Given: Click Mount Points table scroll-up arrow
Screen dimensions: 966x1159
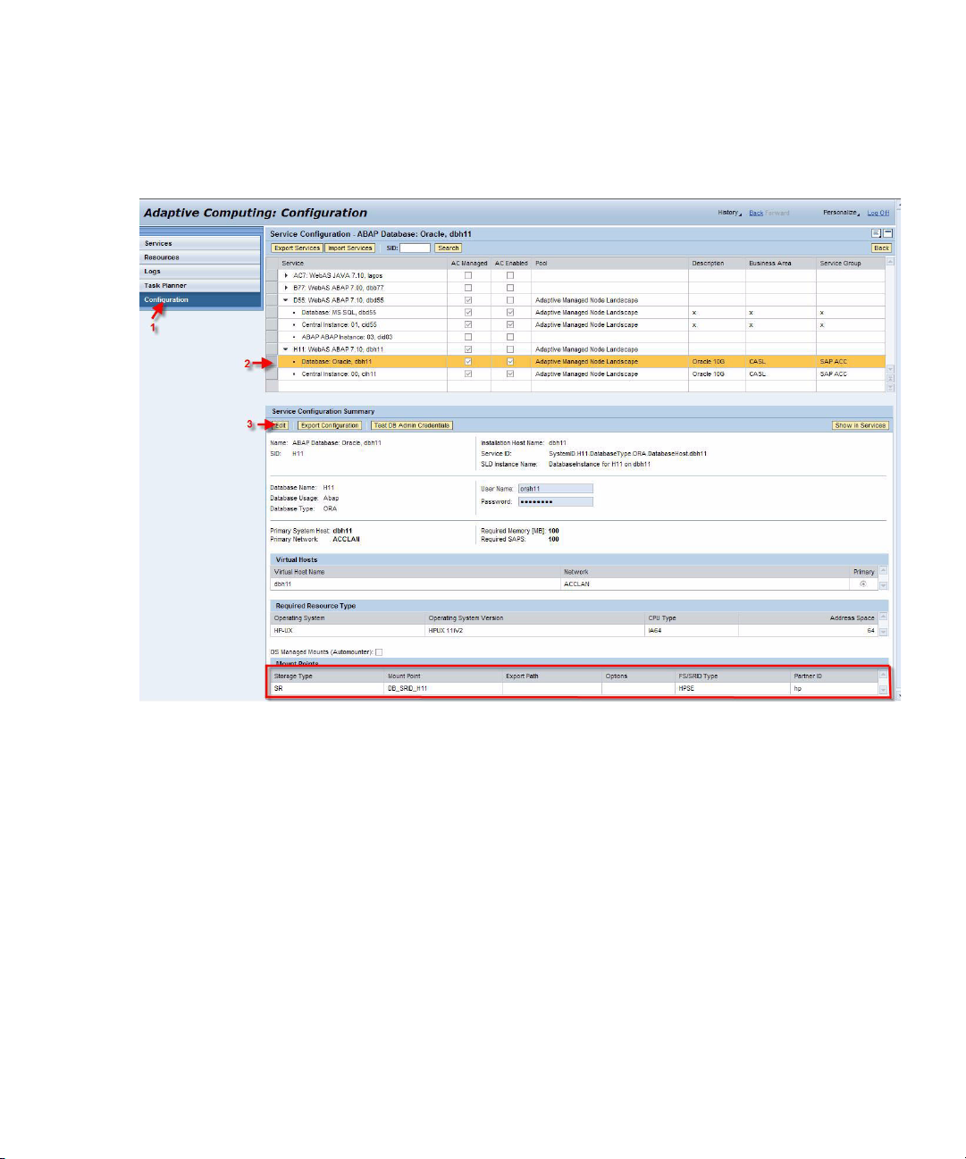Looking at the screenshot, I should tap(884, 675).
